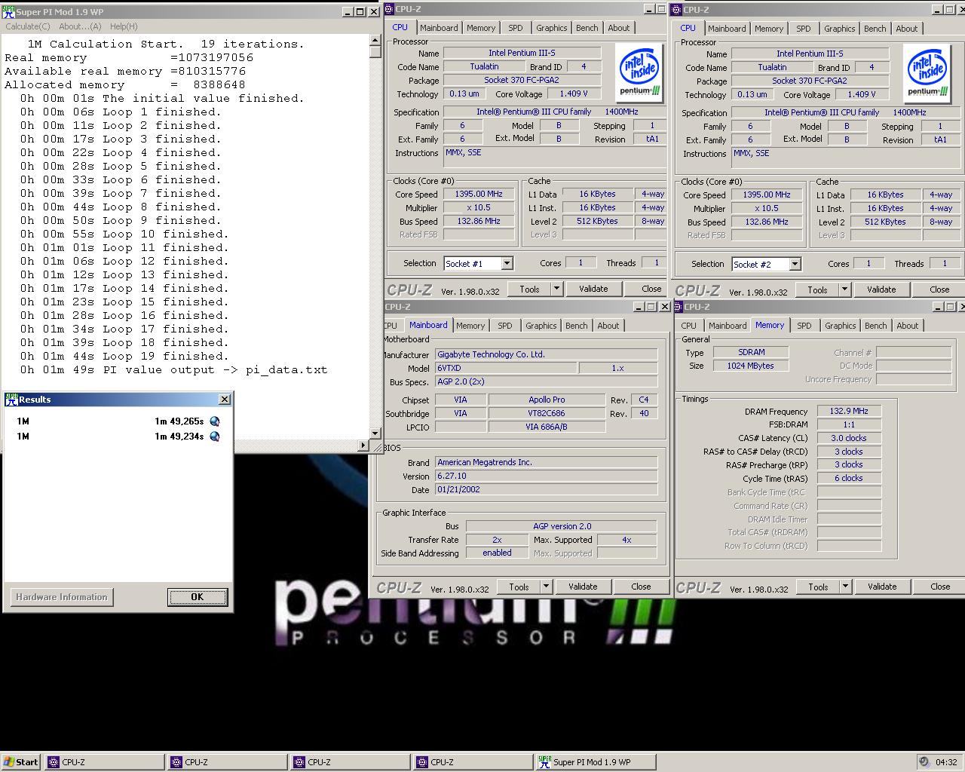Click the Start button on taskbar
This screenshot has width=965, height=772.
21,762
